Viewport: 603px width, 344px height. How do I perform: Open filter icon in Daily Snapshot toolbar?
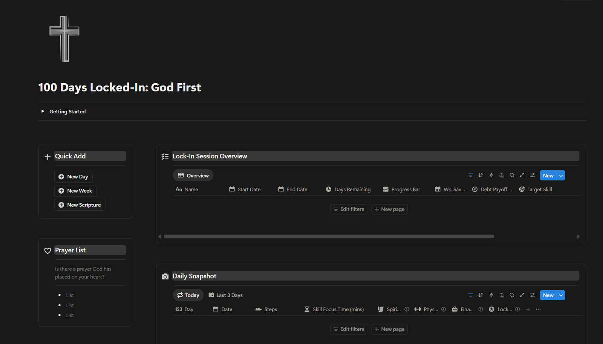[470, 295]
